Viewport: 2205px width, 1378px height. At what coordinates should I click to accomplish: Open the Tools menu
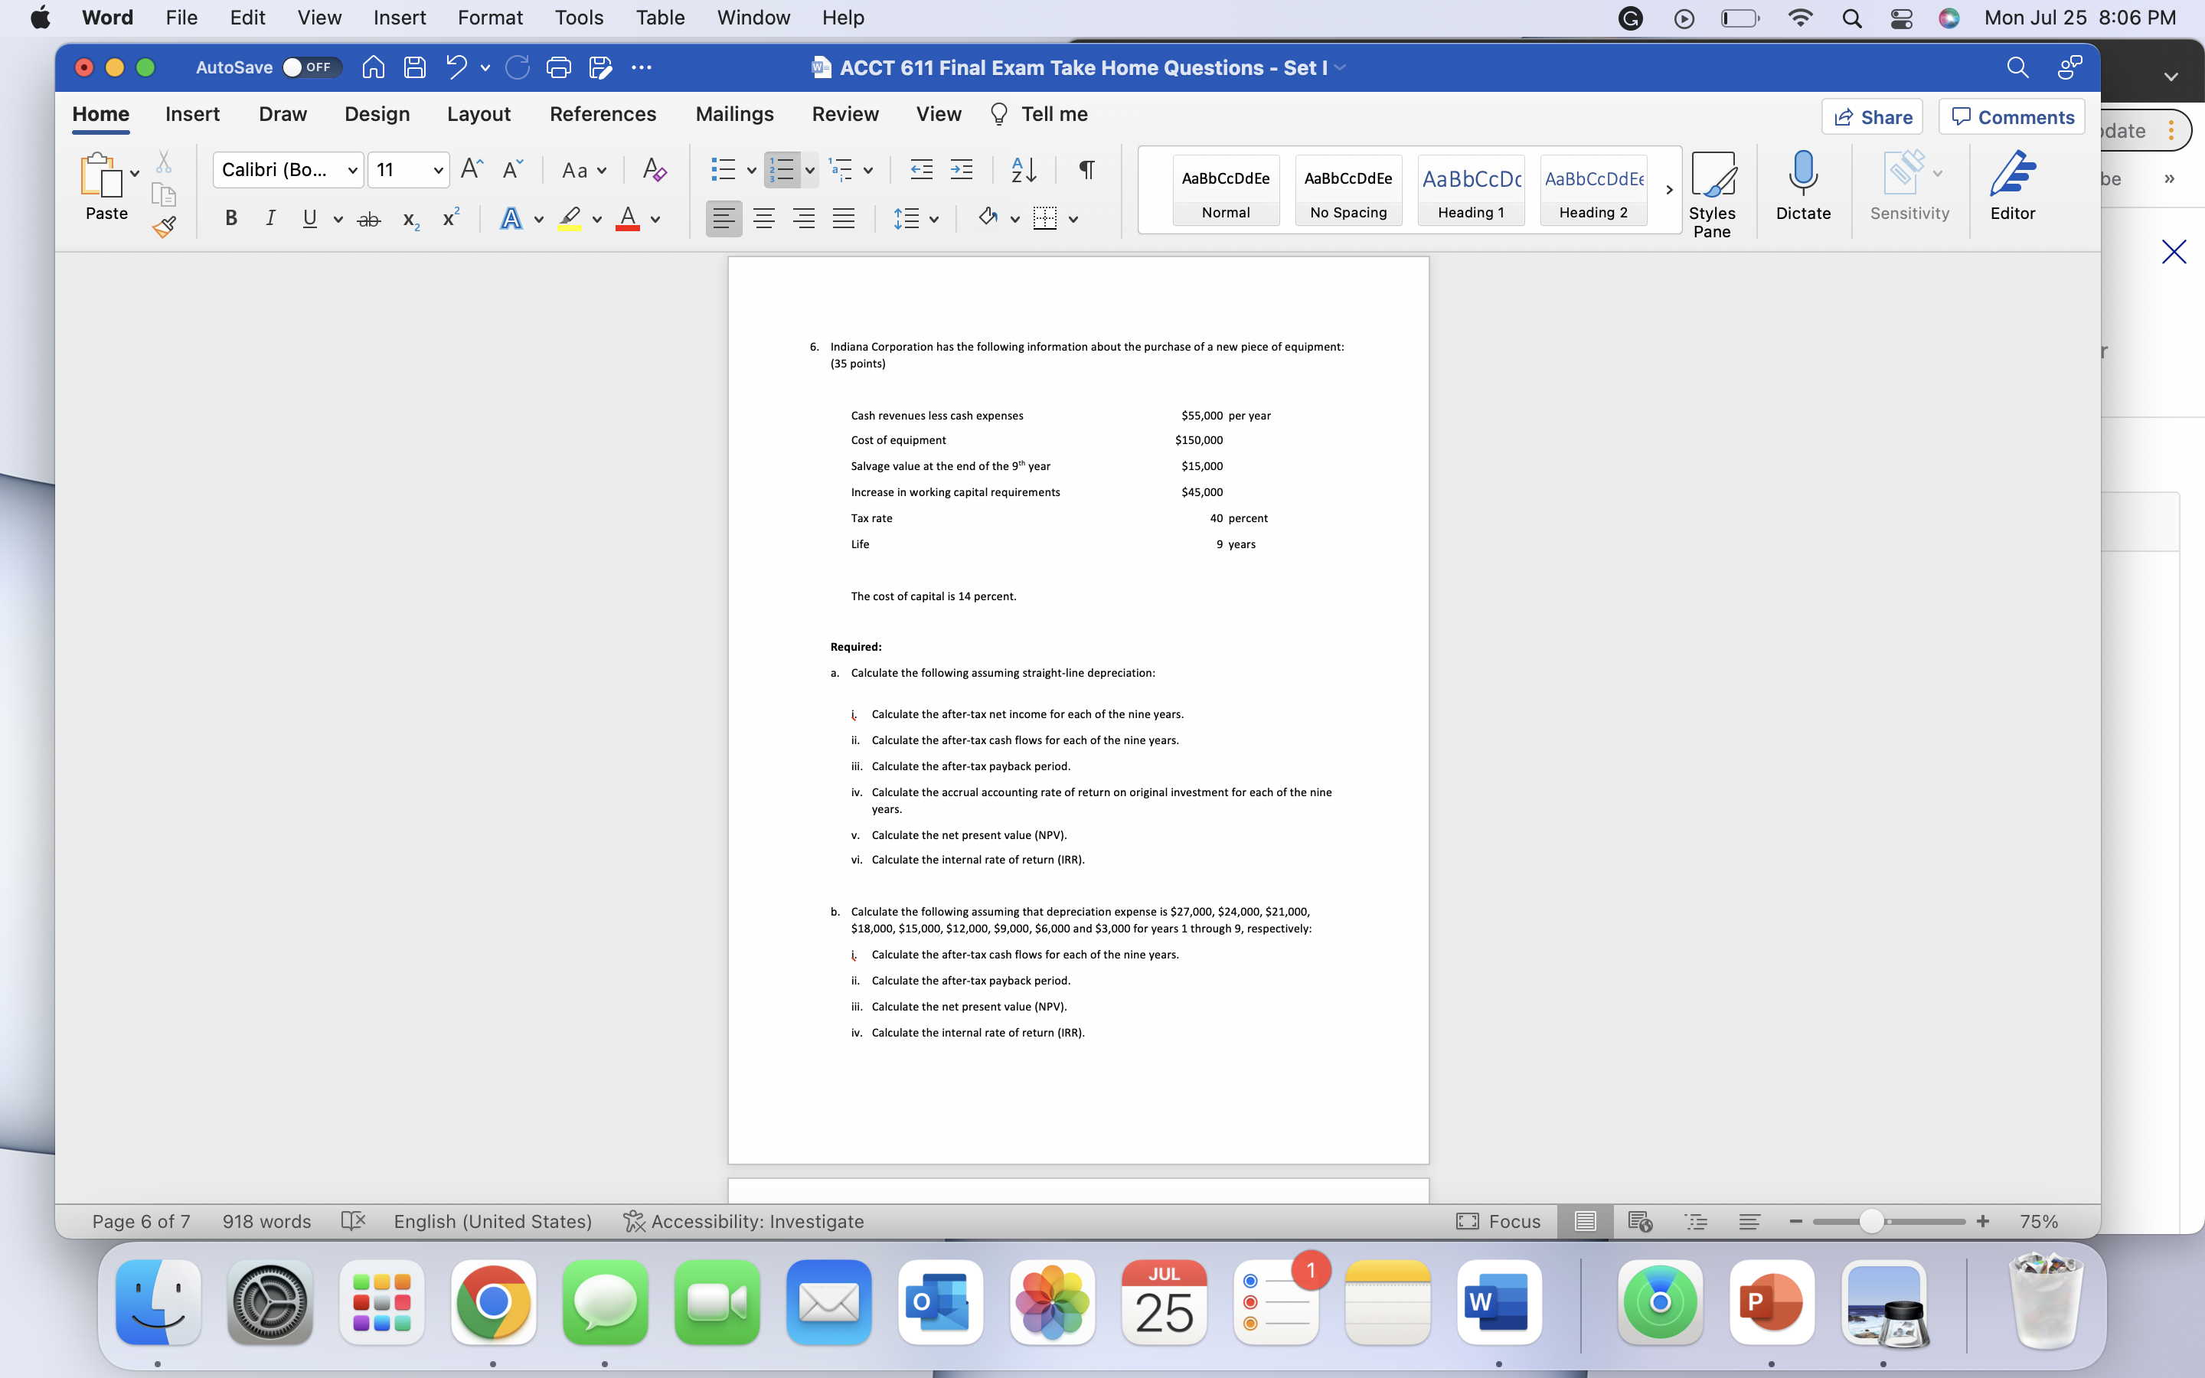coord(579,18)
